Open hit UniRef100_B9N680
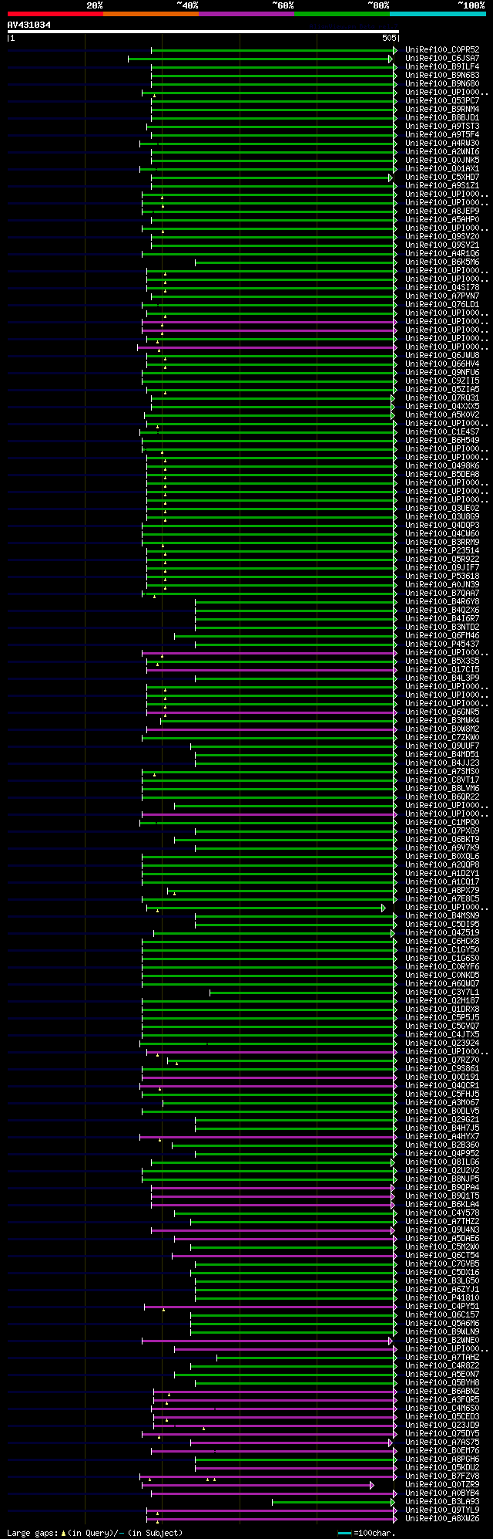The height and width of the screenshot is (1539, 493). click(x=442, y=84)
